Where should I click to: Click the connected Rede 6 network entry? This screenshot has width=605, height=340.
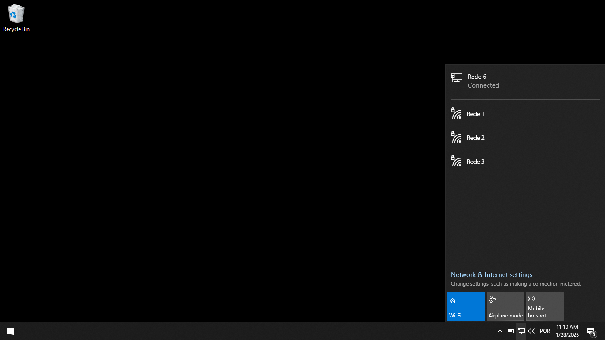pyautogui.click(x=483, y=81)
